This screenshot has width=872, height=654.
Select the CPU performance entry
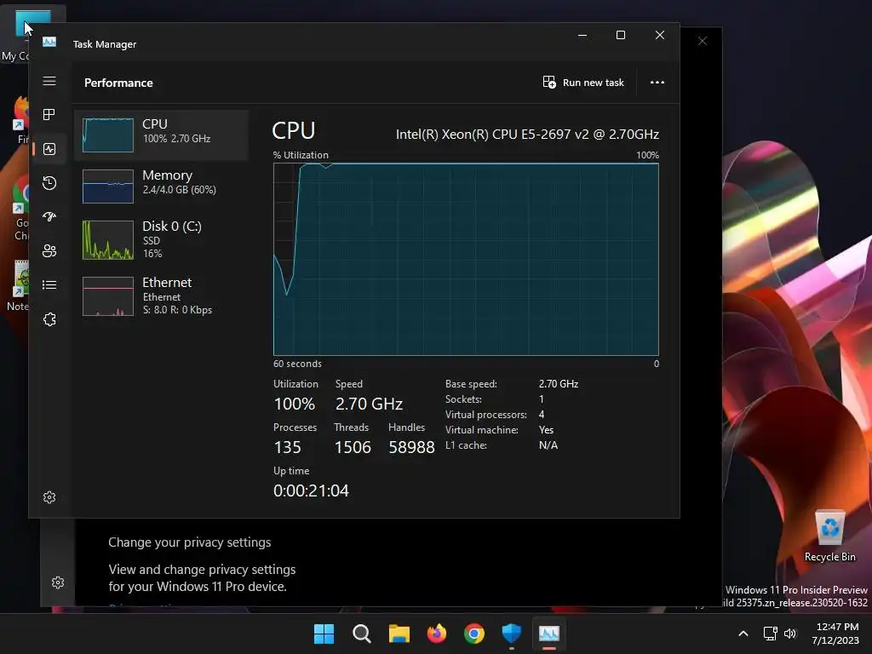tap(161, 135)
